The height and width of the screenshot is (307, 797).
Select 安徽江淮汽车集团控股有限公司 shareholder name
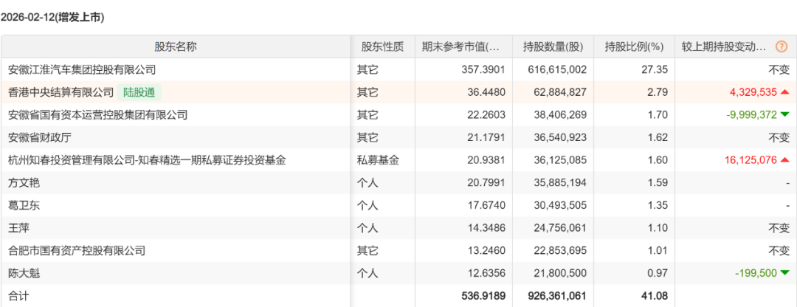tap(82, 69)
